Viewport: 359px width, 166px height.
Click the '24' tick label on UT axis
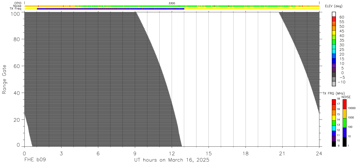319,153
